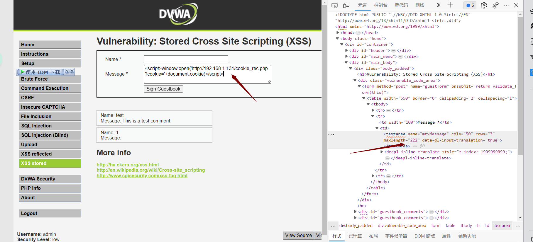This screenshot has width=533, height=242.
Task: Open the XSS reflected menu item
Action: click(50, 154)
